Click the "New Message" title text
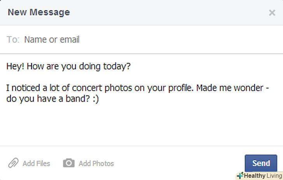Viewport: 283px width, 180px height. click(39, 12)
